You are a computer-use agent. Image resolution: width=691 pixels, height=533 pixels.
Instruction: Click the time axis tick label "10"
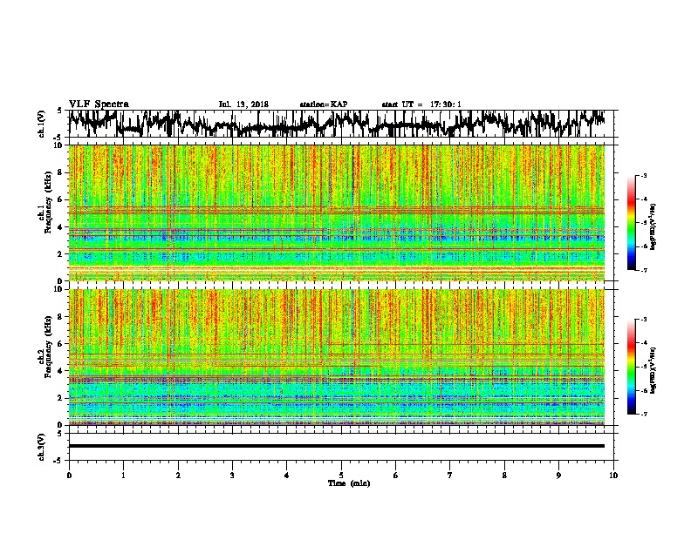613,476
